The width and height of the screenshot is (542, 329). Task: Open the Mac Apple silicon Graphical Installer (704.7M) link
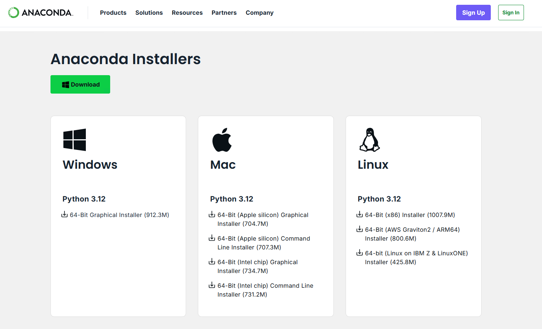[263, 219]
